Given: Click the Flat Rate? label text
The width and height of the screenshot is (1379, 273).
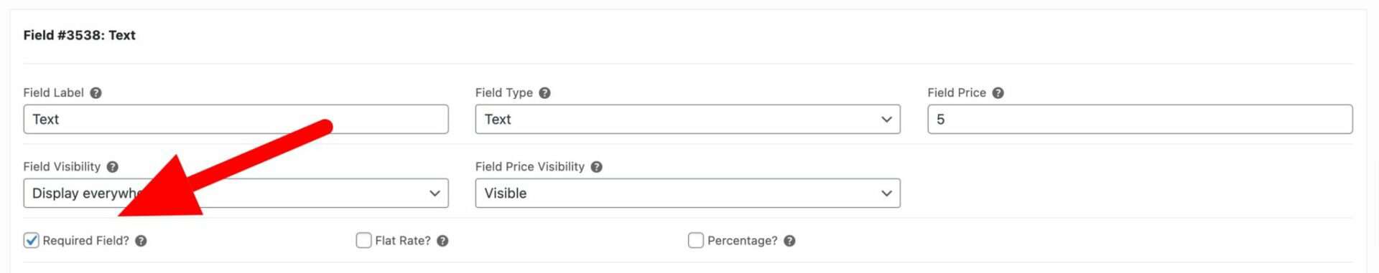Looking at the screenshot, I should [403, 241].
